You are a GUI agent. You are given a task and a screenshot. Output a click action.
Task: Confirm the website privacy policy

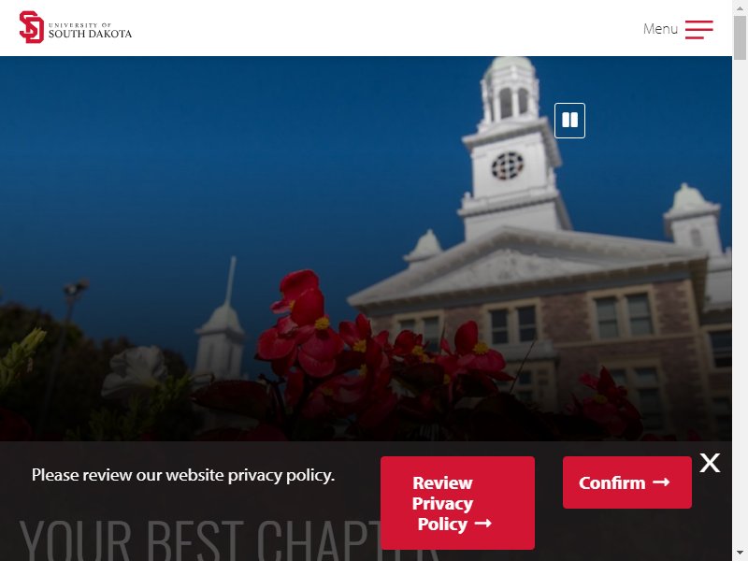pos(626,482)
